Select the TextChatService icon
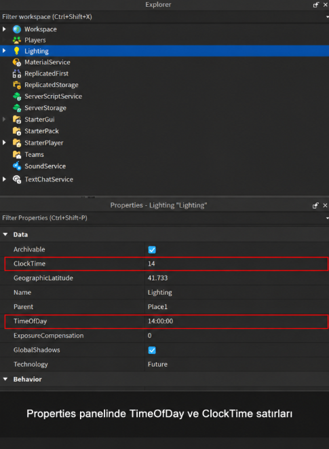 tap(17, 179)
